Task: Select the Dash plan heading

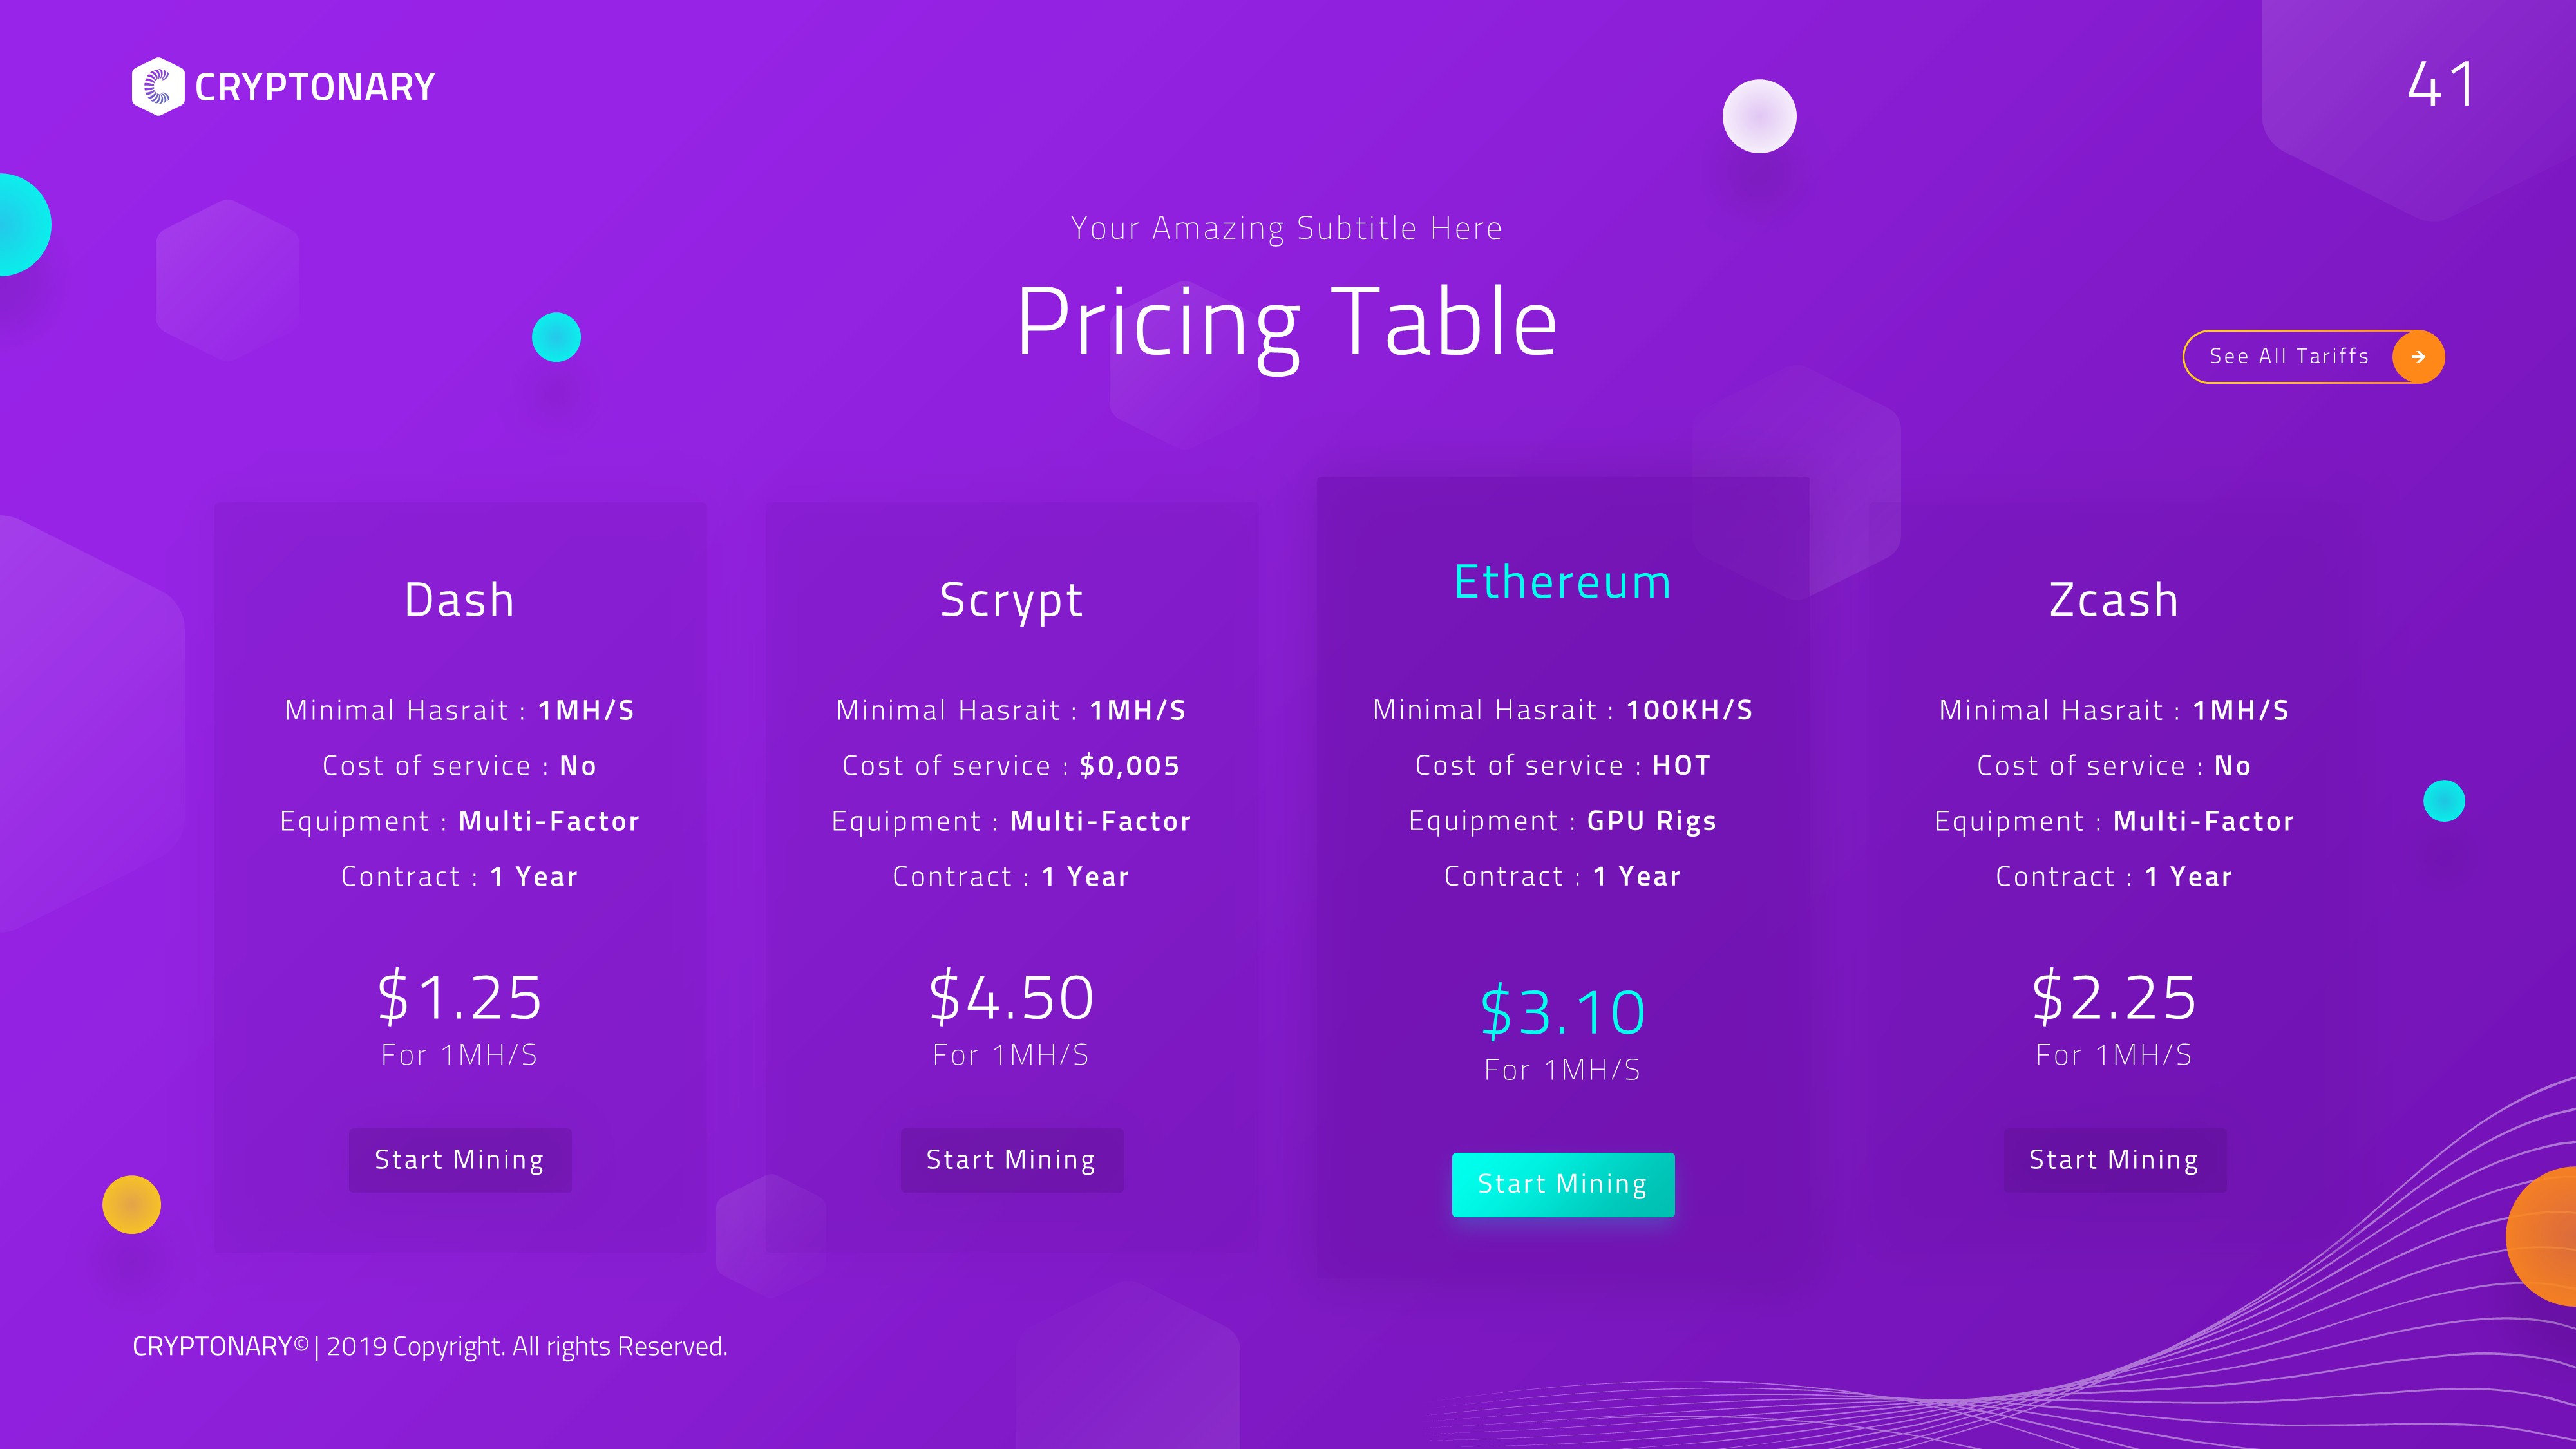Action: (x=460, y=600)
